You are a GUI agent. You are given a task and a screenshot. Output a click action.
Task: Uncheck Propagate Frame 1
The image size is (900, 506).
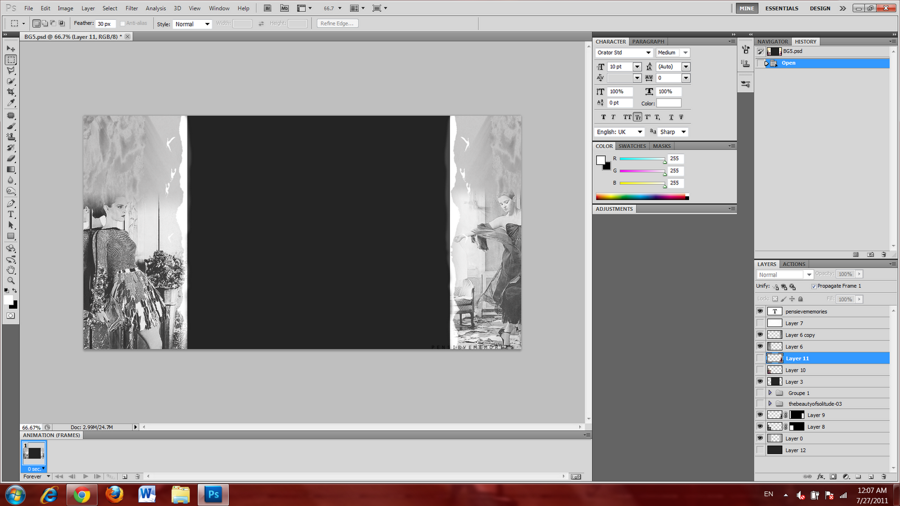point(814,286)
